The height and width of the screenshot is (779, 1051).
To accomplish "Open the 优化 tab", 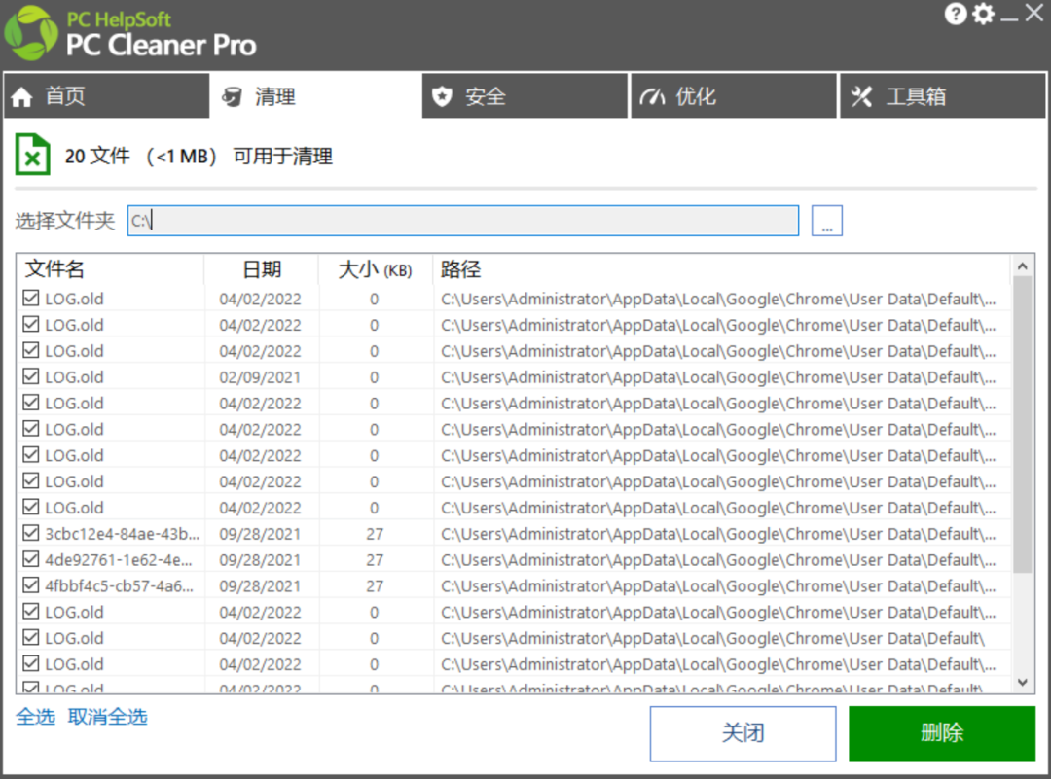I will coord(734,95).
